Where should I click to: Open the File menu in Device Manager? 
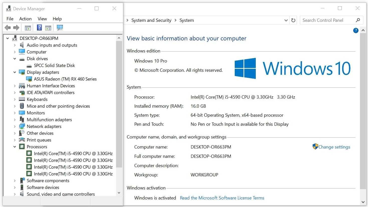[x=10, y=19]
